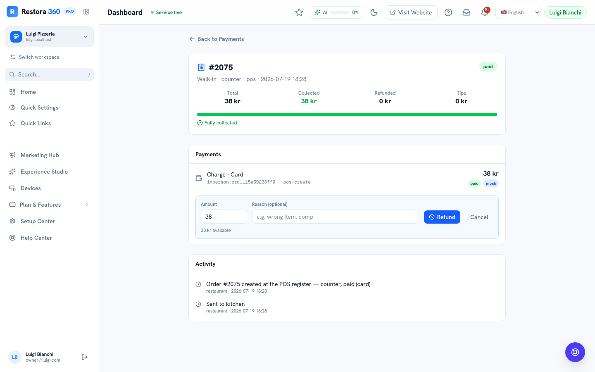Screen dimensions: 595x372
Task: Favorite this page with the star icon
Action: (299, 12)
